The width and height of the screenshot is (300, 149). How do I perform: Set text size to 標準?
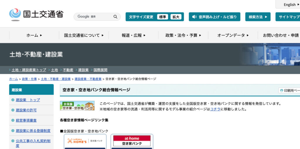pos(162,17)
